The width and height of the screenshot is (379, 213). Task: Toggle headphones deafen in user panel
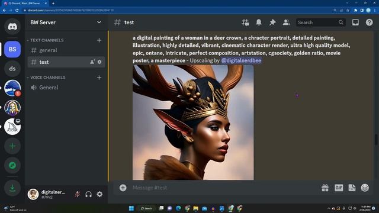[88, 194]
